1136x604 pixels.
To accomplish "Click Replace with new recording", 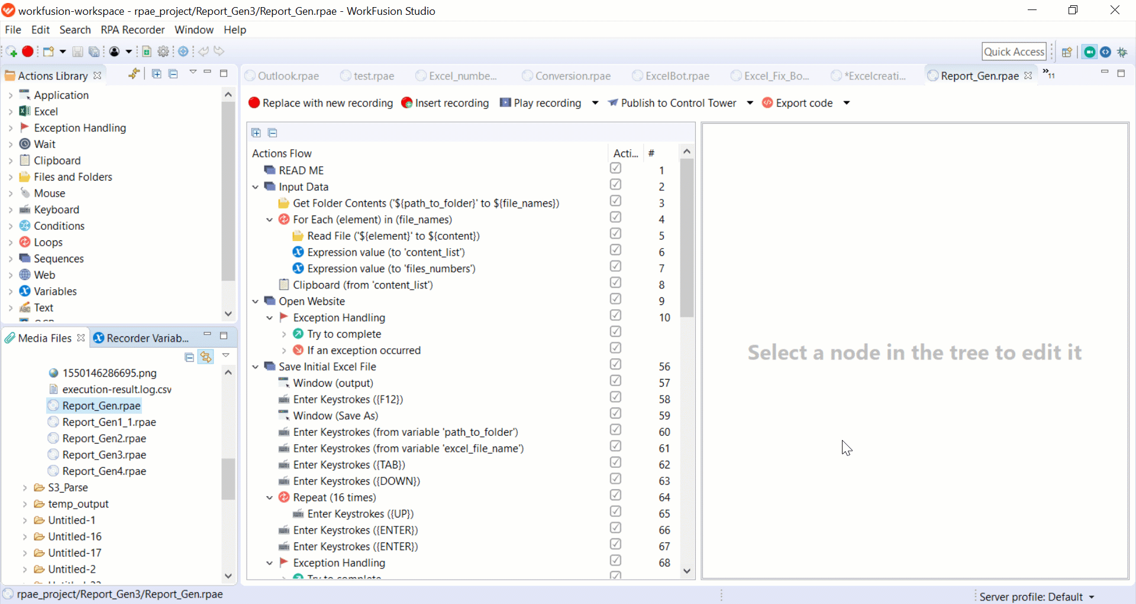I will 321,103.
